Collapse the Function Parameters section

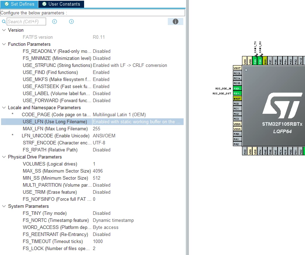4,44
